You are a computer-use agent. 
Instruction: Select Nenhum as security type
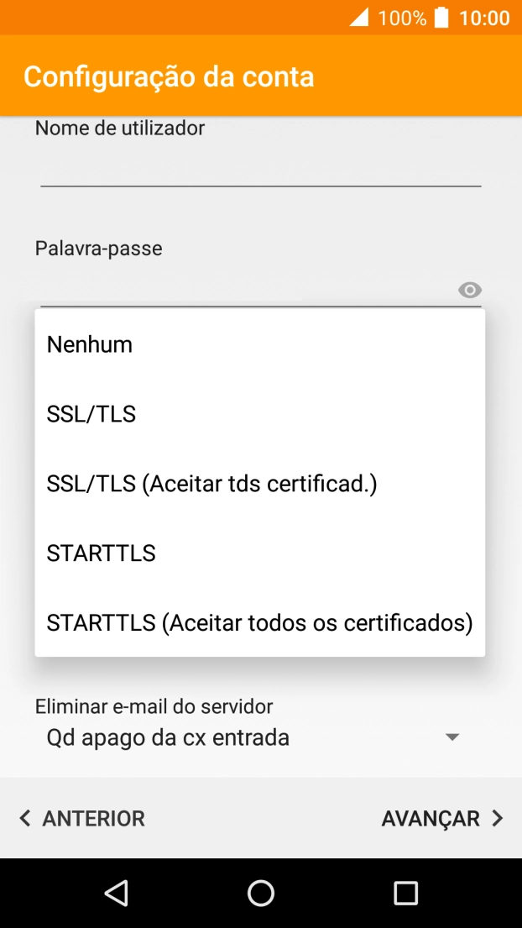(90, 343)
